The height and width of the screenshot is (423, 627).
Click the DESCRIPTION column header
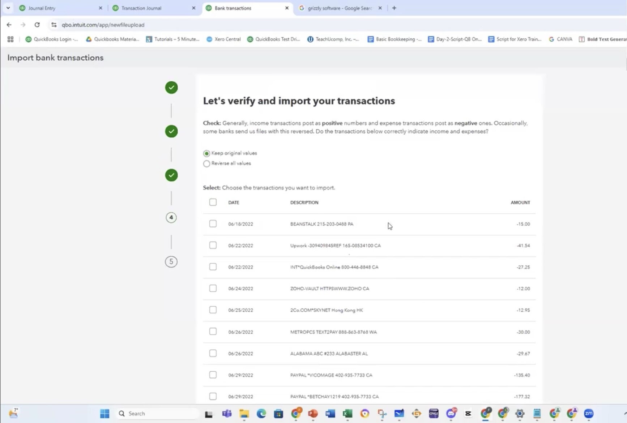[x=304, y=202]
